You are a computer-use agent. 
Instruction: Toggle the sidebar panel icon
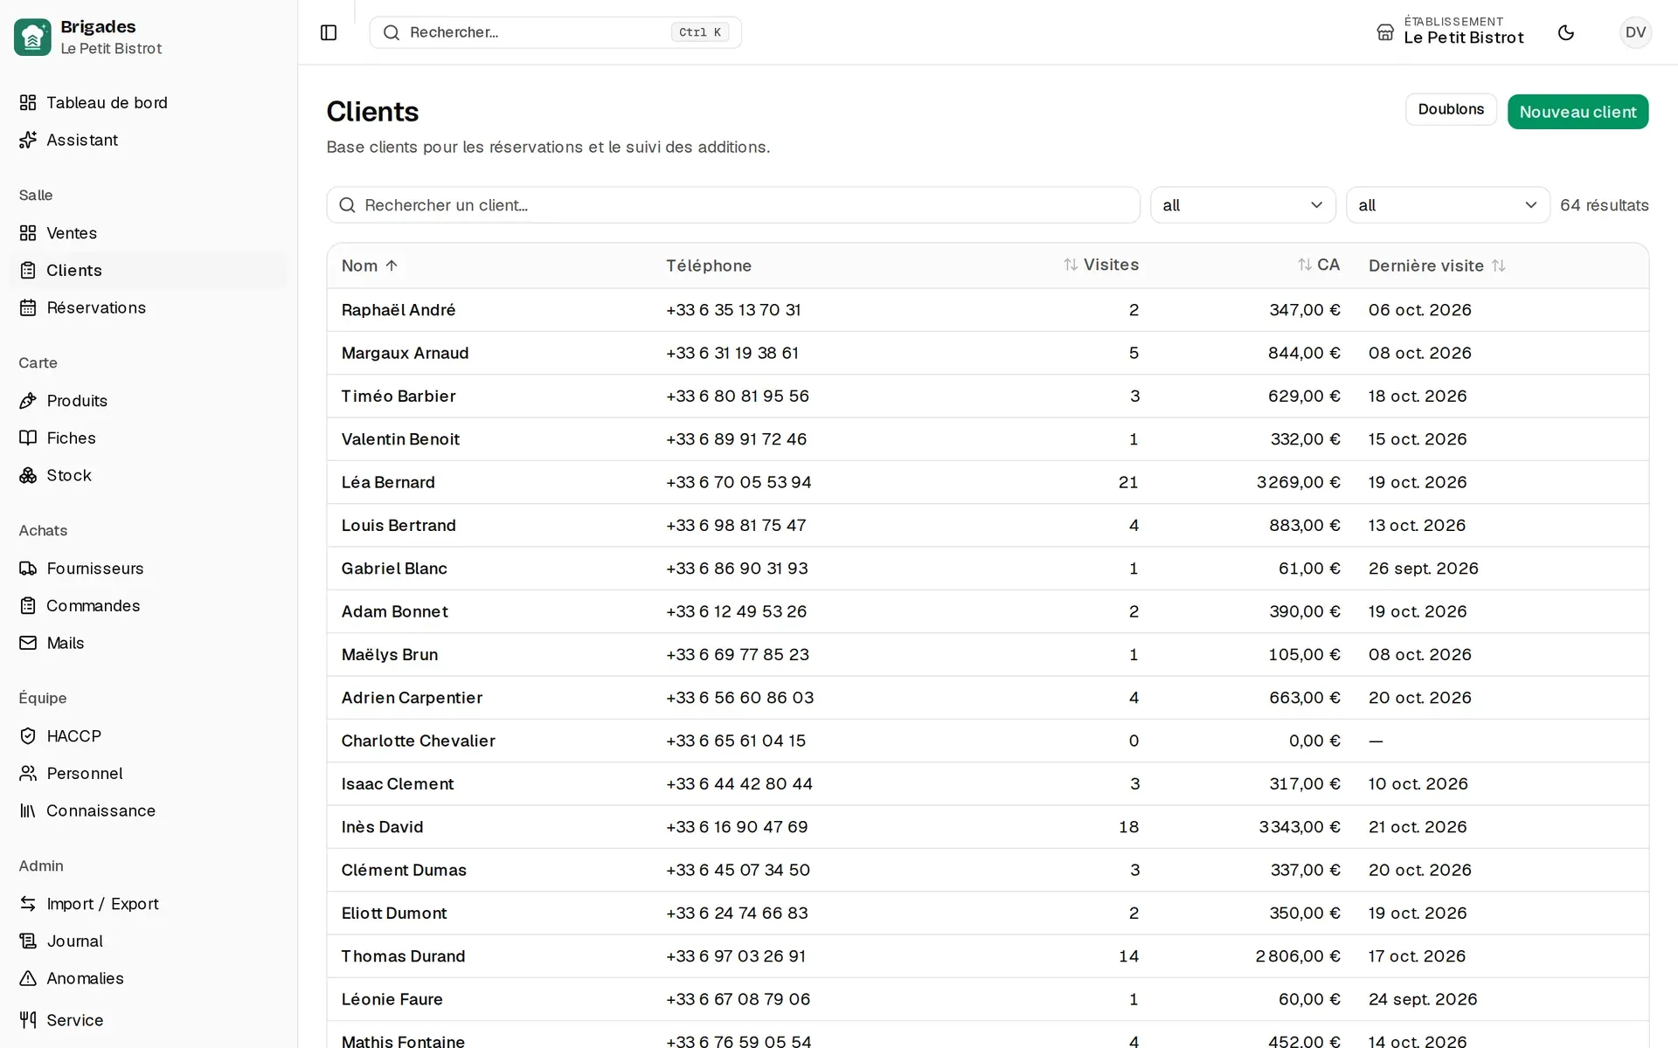329,32
